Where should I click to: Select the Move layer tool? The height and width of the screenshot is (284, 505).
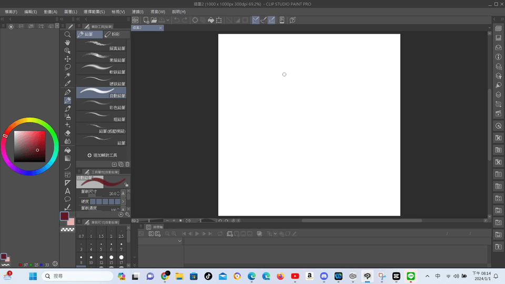[67, 59]
